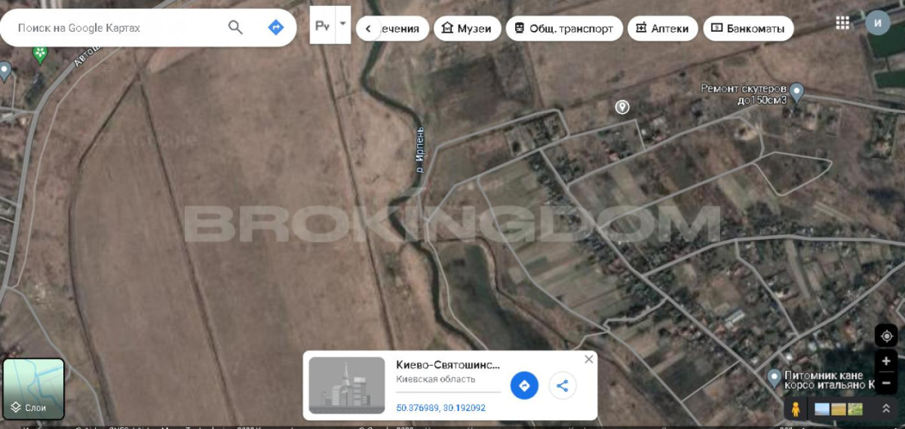Zoom in with the plus button

(885, 361)
